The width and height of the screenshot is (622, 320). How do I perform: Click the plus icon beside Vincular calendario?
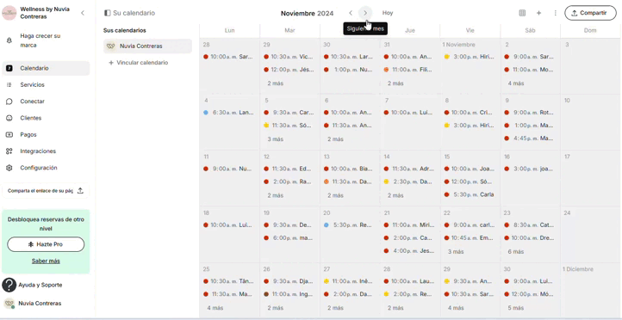pos(111,63)
